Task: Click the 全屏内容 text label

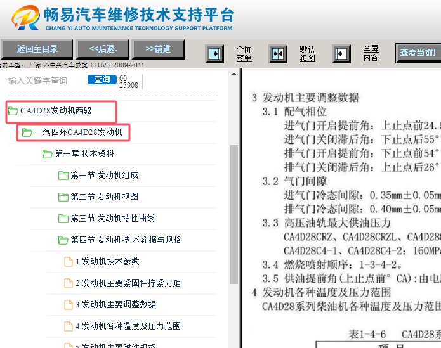Action: (x=371, y=54)
